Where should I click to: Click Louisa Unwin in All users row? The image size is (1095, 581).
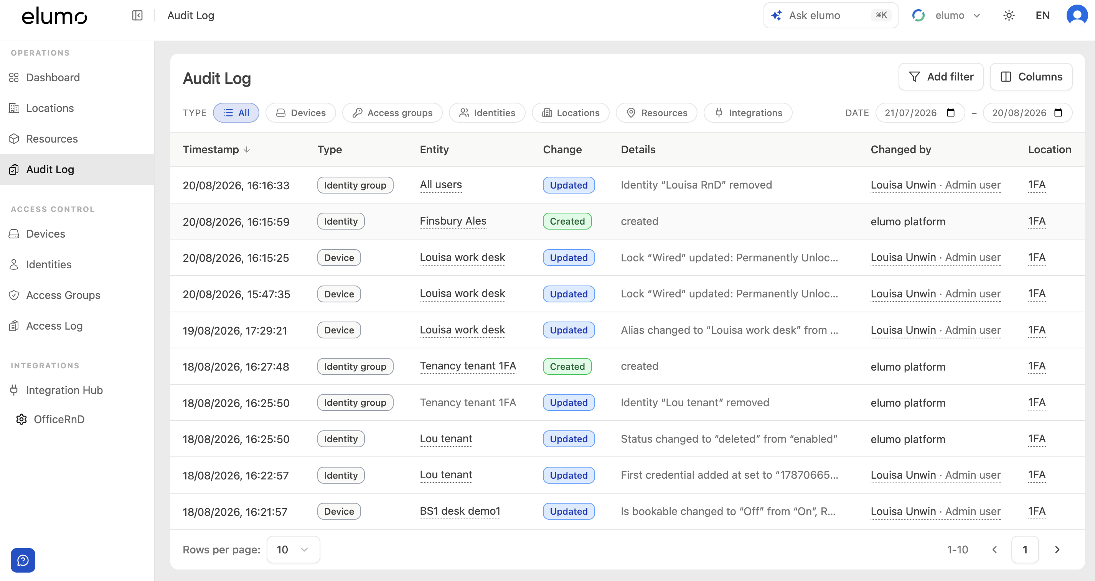pyautogui.click(x=903, y=185)
